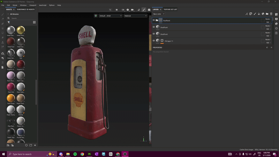Open OneNote from the taskbar

click(97, 154)
